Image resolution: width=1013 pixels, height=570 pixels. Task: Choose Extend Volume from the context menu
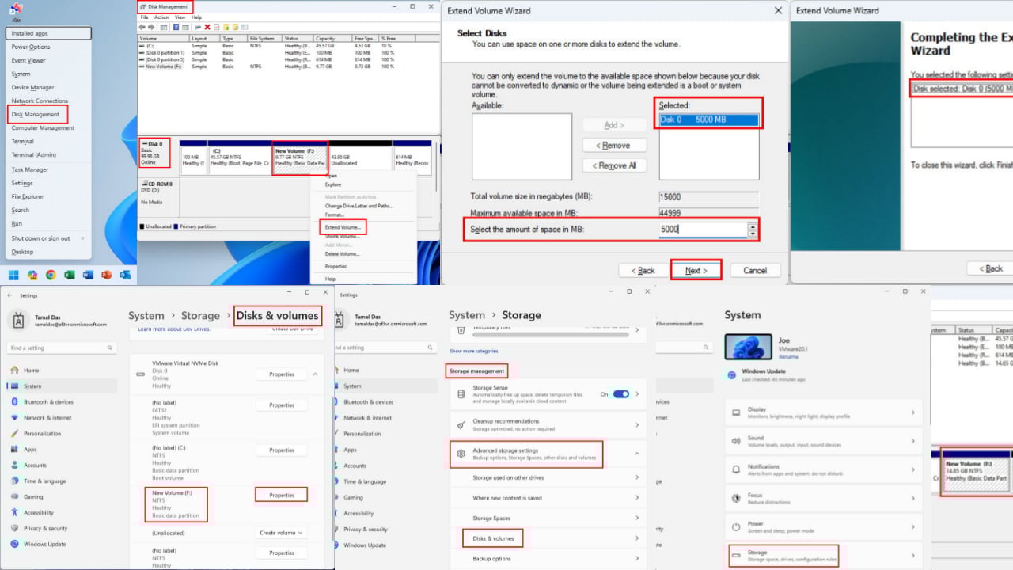(343, 227)
